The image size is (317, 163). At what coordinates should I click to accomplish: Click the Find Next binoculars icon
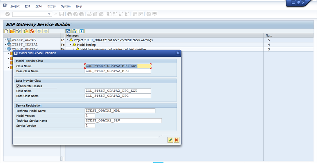(101, 14)
